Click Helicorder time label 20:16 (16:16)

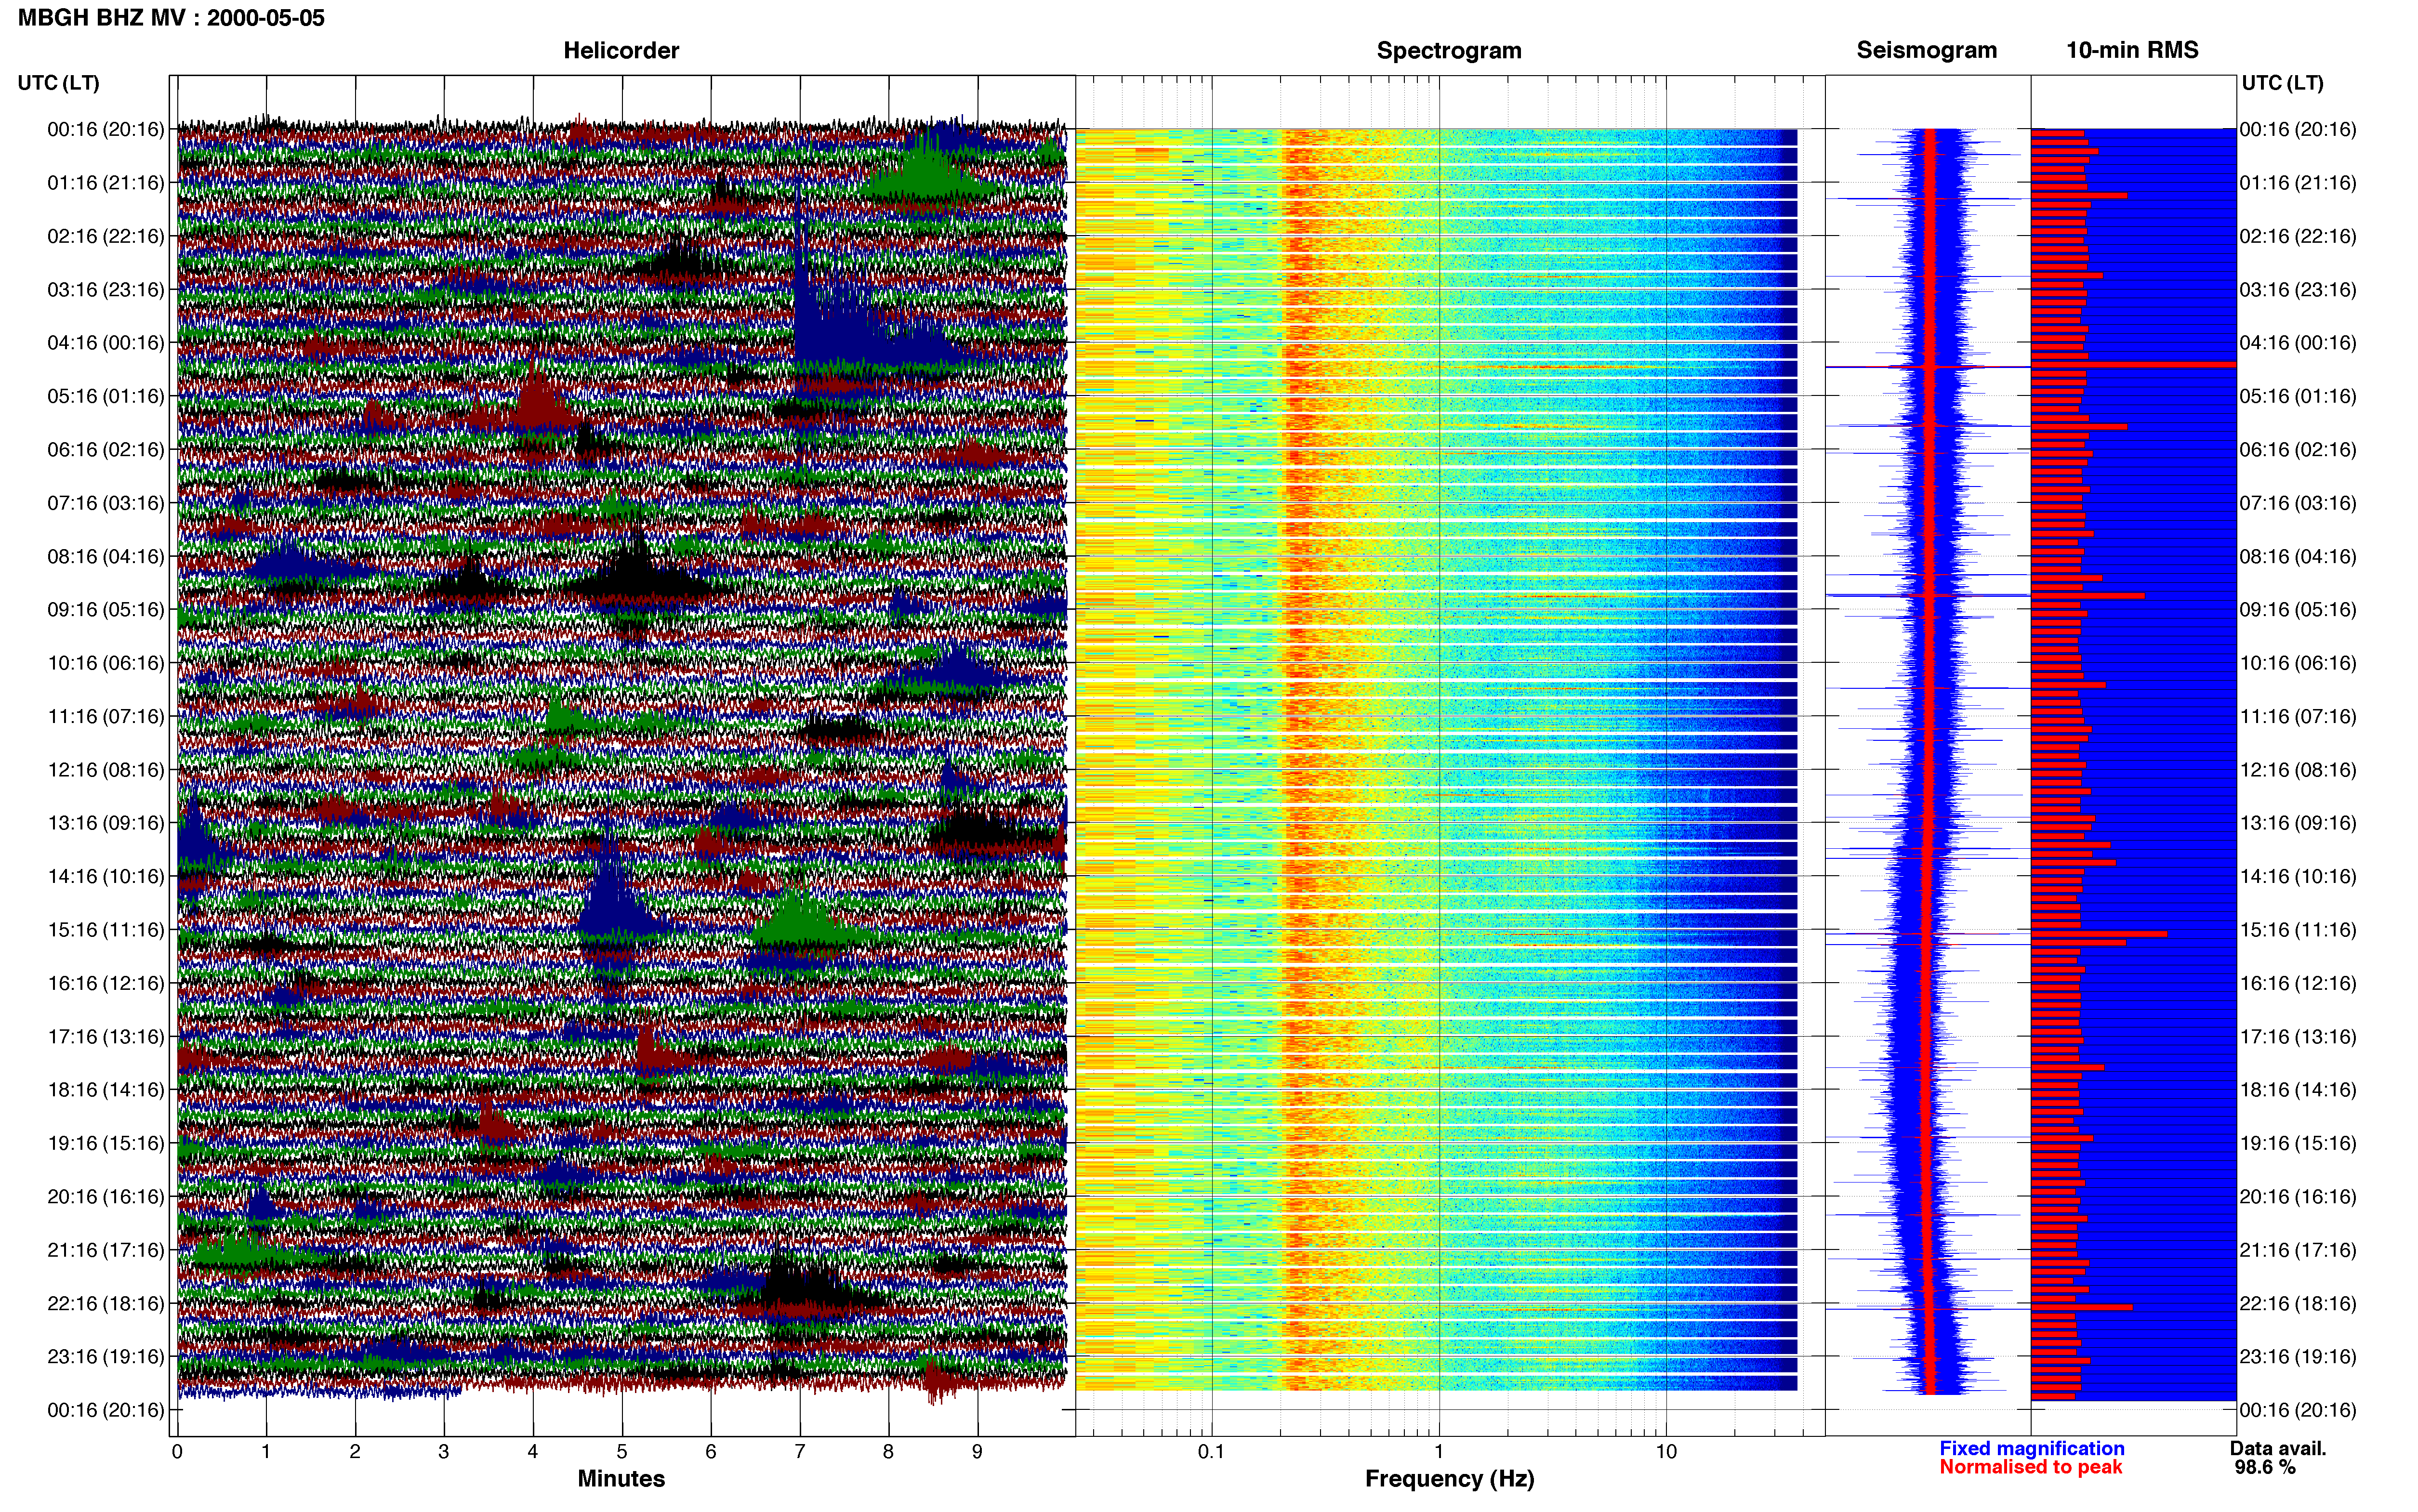105,1197
